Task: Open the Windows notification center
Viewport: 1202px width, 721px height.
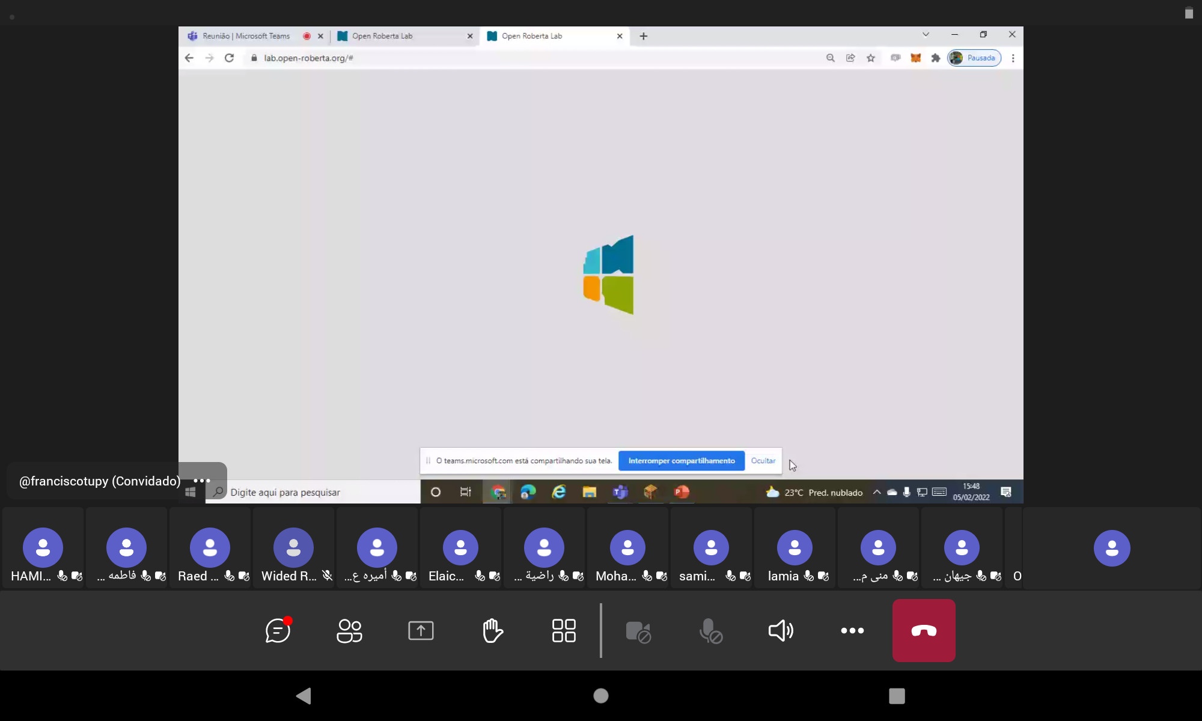Action: click(x=1006, y=492)
